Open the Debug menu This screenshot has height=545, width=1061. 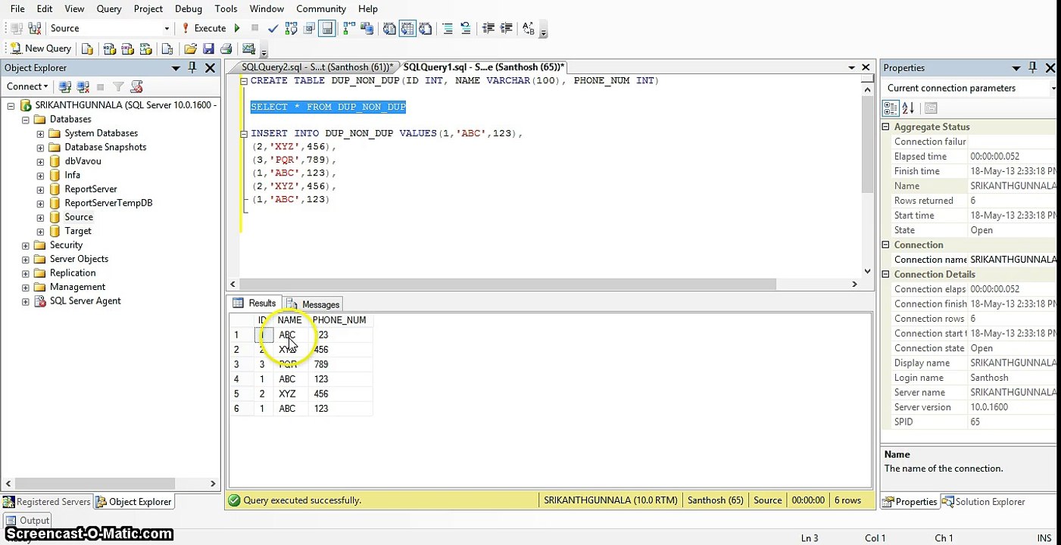point(187,8)
